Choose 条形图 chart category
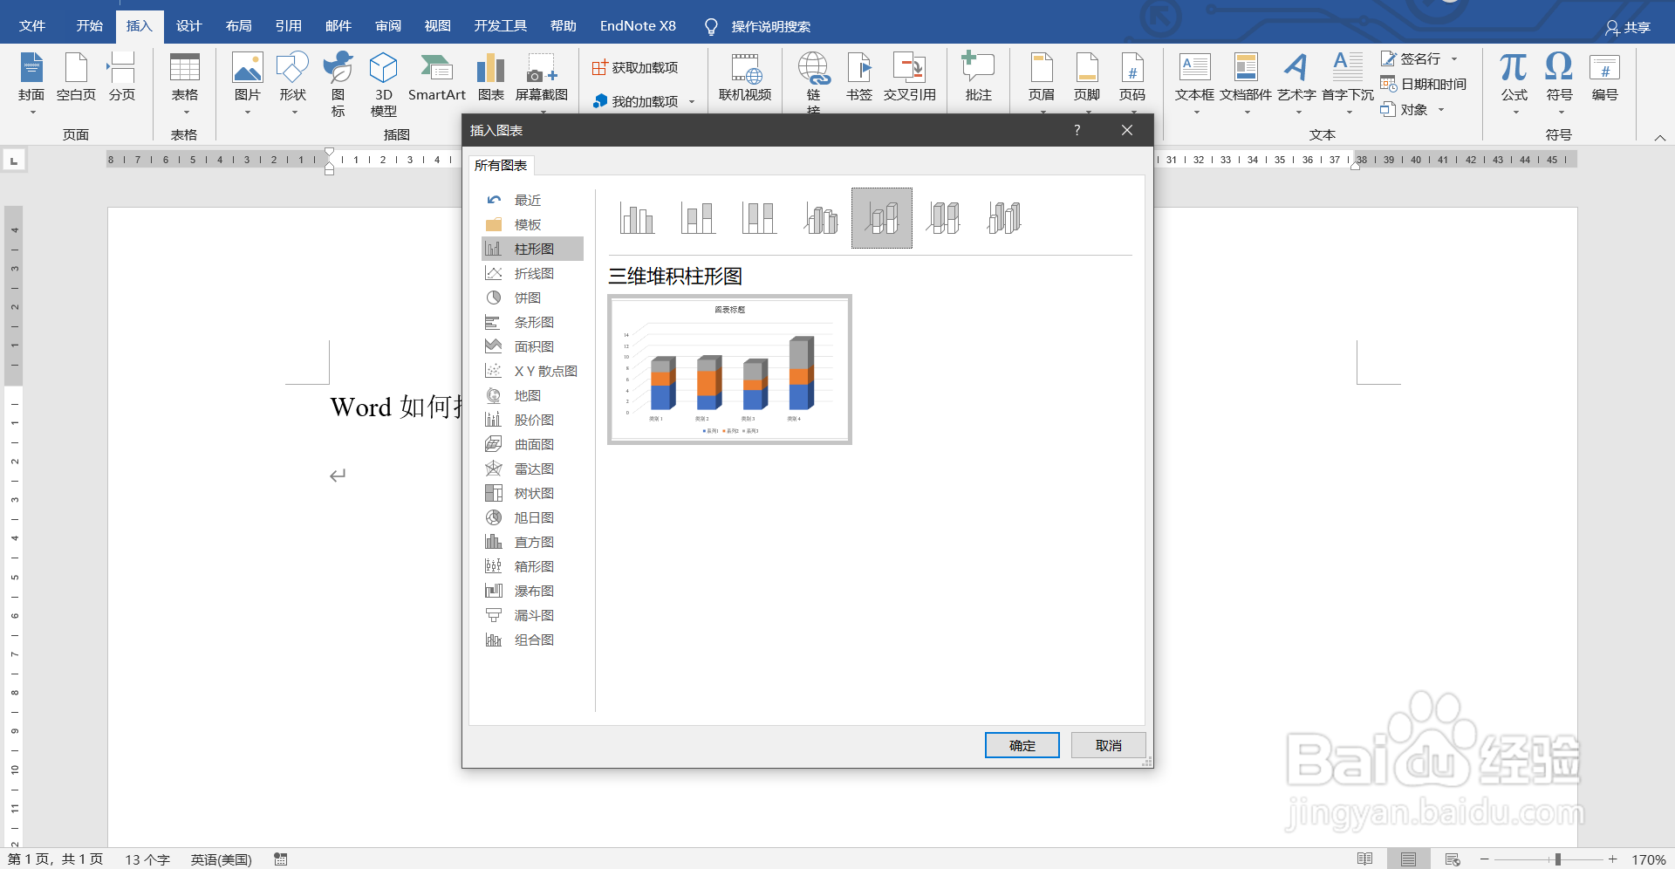Screen dimensions: 1675x869 coord(532,322)
